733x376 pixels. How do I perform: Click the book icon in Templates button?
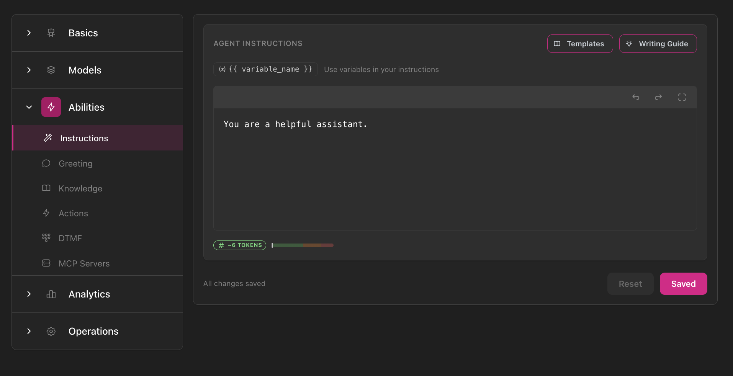[557, 44]
